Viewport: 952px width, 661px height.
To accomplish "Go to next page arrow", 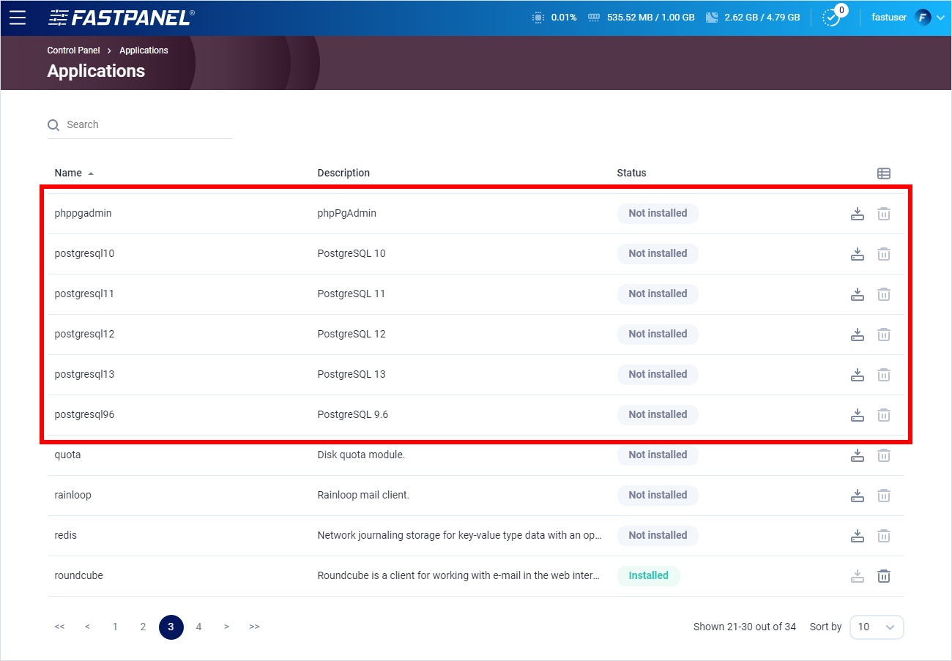I will click(226, 627).
